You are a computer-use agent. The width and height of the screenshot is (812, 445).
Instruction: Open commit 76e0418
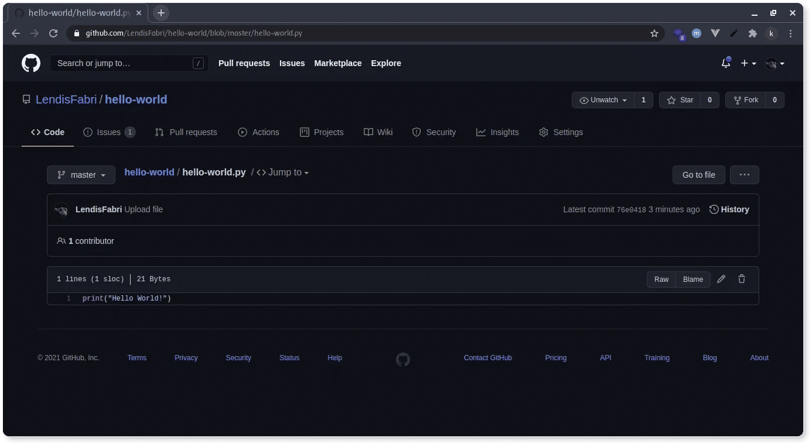631,210
